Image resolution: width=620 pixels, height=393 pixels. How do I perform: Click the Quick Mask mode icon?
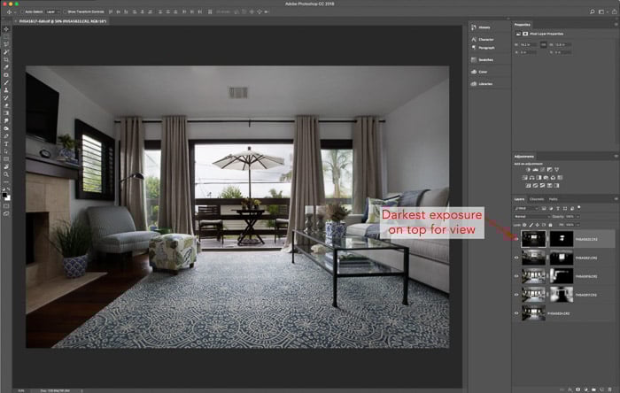click(x=6, y=205)
